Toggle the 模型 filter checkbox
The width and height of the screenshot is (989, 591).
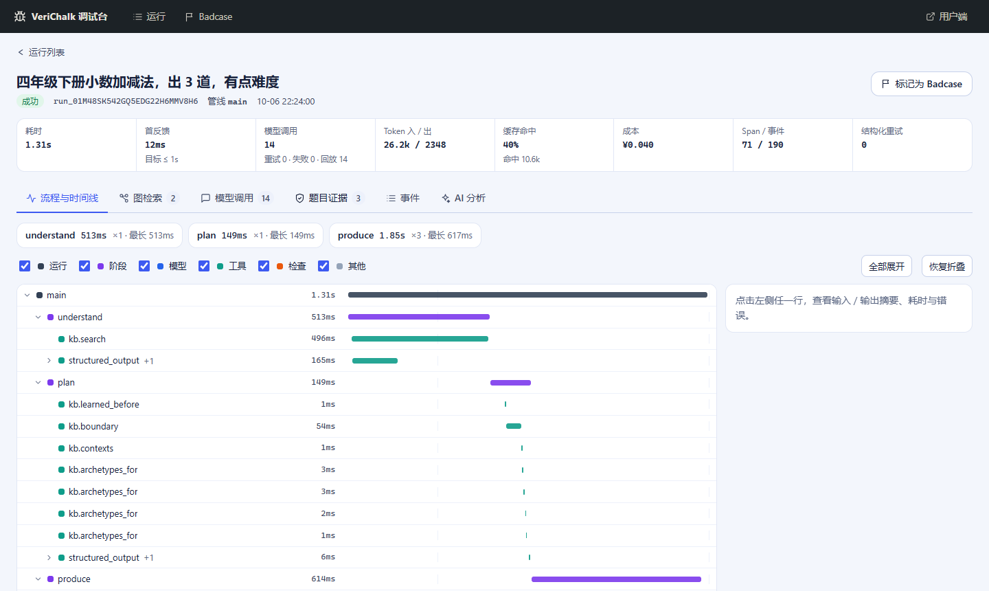(144, 266)
